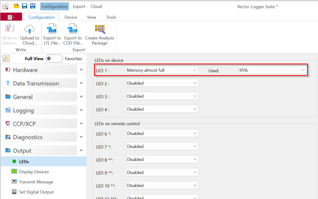Switch to the View ribbon tab
Screen dimensions: 318x199
click(x=92, y=17)
